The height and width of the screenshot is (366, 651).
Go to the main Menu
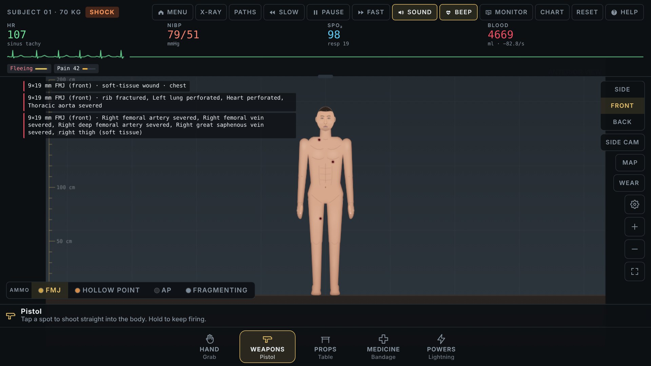click(173, 12)
